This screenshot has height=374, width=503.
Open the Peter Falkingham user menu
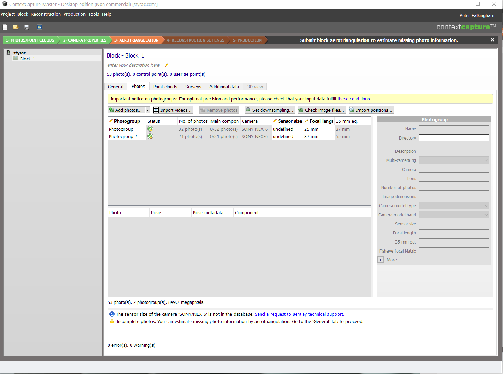(x=478, y=16)
